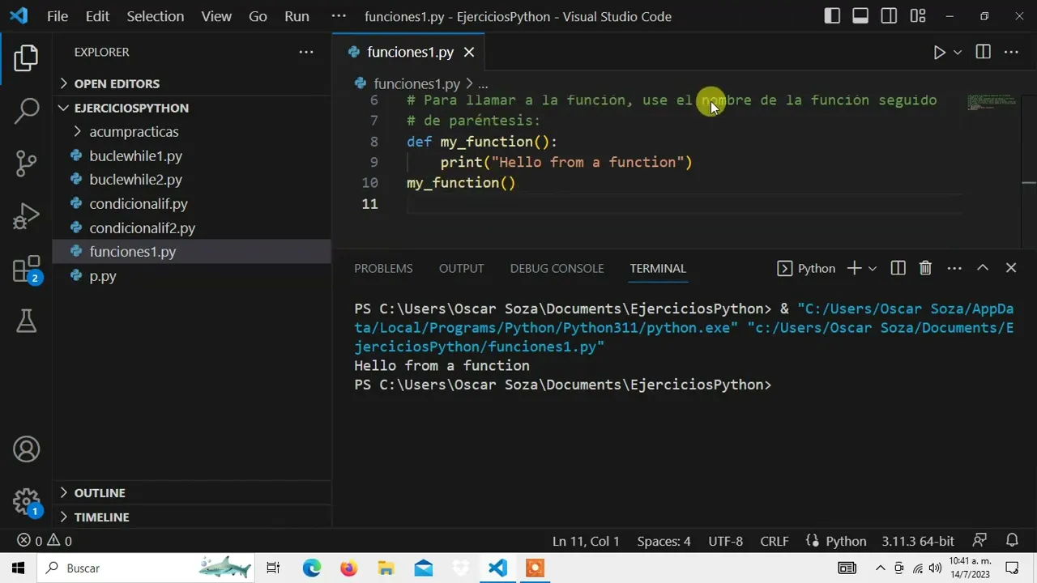
Task: Run Python file with play button
Action: pos(939,52)
